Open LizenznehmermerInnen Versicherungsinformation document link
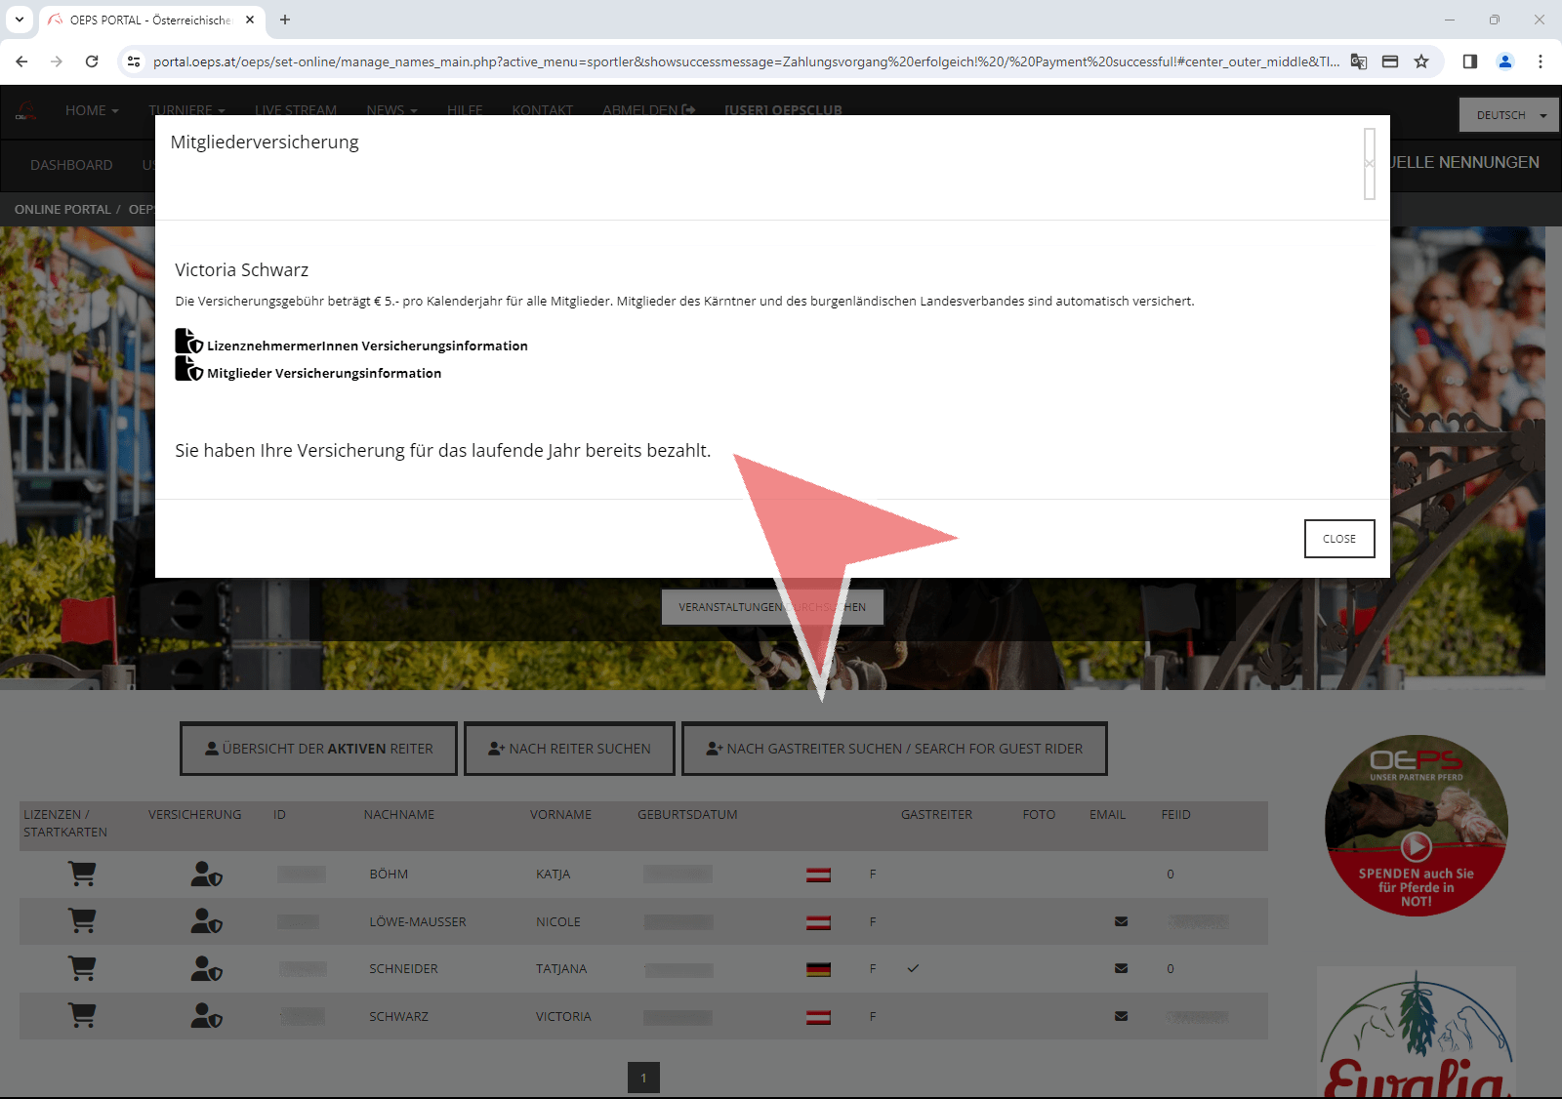The width and height of the screenshot is (1562, 1099). click(x=366, y=346)
